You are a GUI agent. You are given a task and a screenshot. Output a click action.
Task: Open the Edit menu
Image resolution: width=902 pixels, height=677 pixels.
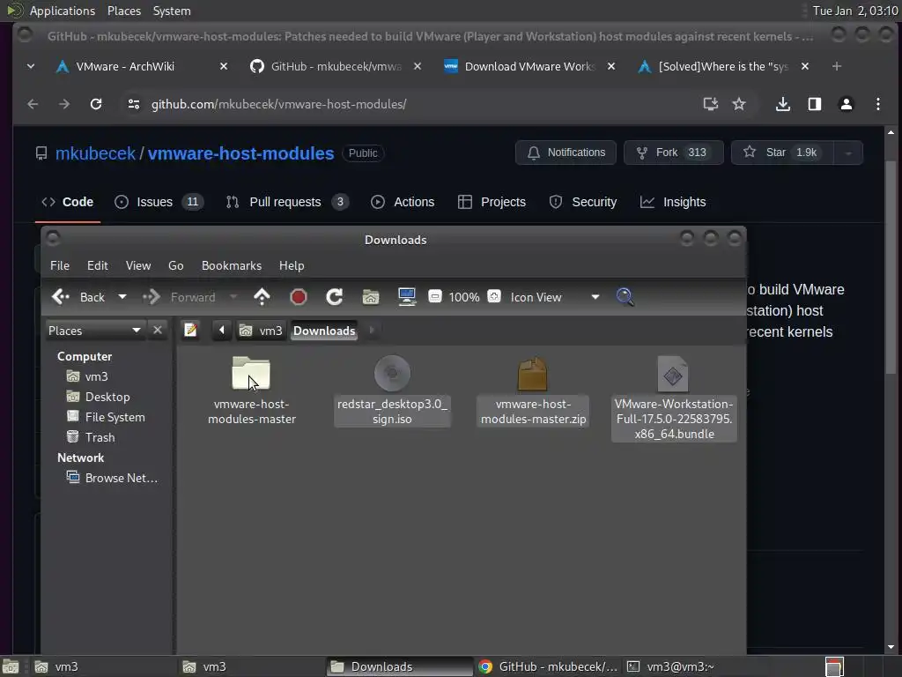tap(97, 265)
